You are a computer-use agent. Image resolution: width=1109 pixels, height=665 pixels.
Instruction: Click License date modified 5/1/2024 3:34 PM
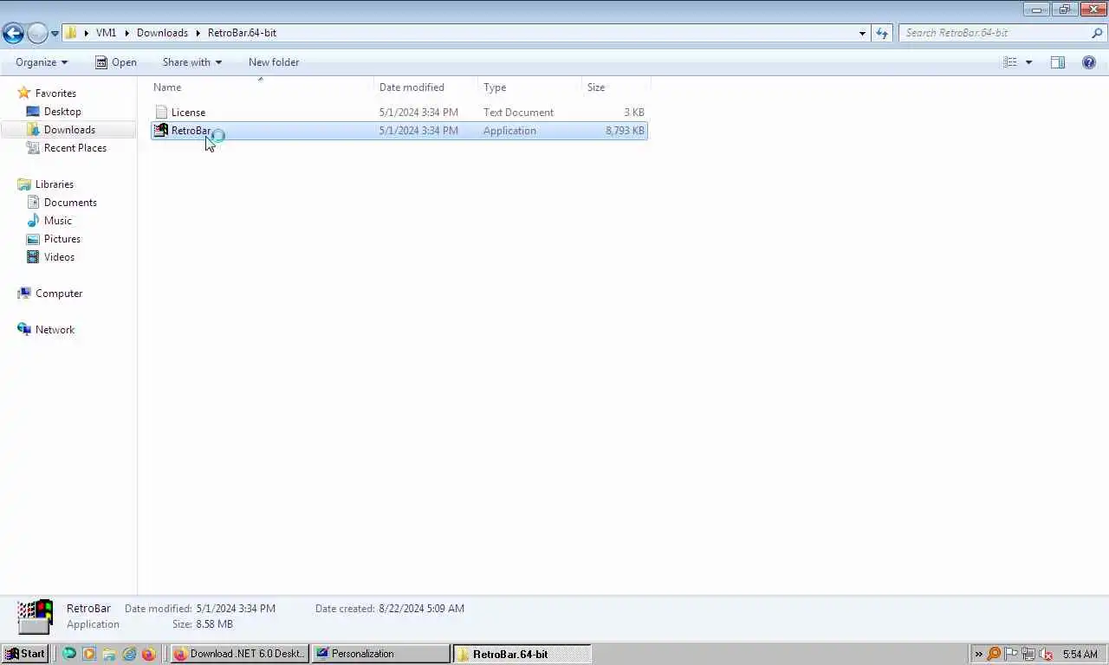(418, 113)
